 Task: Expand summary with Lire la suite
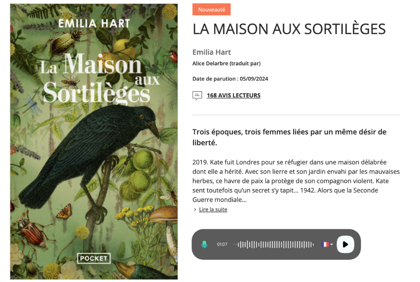pos(213,209)
